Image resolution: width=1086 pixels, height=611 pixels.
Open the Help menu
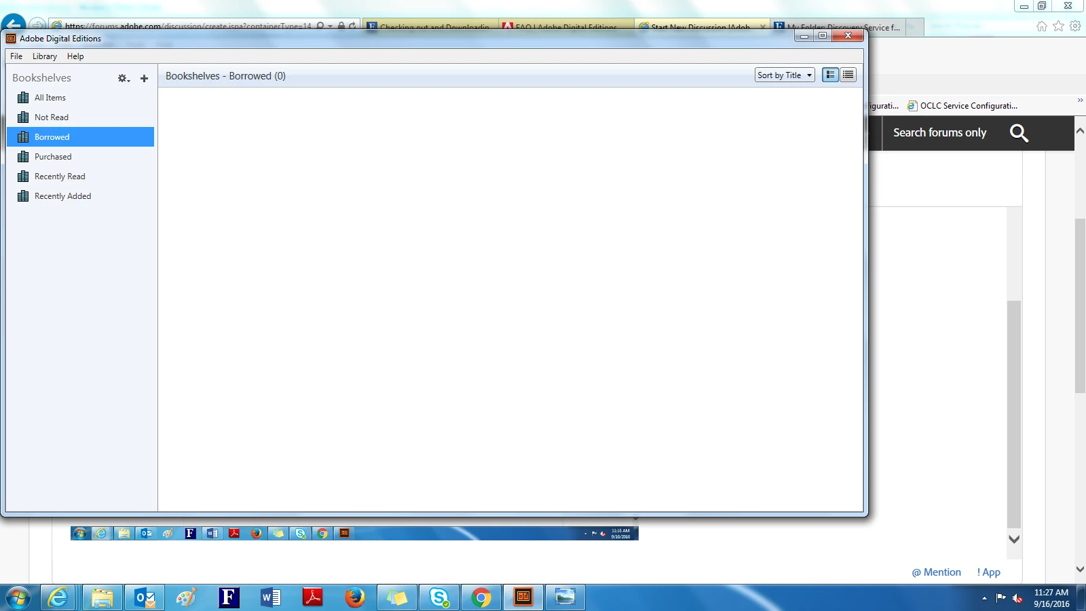(75, 56)
